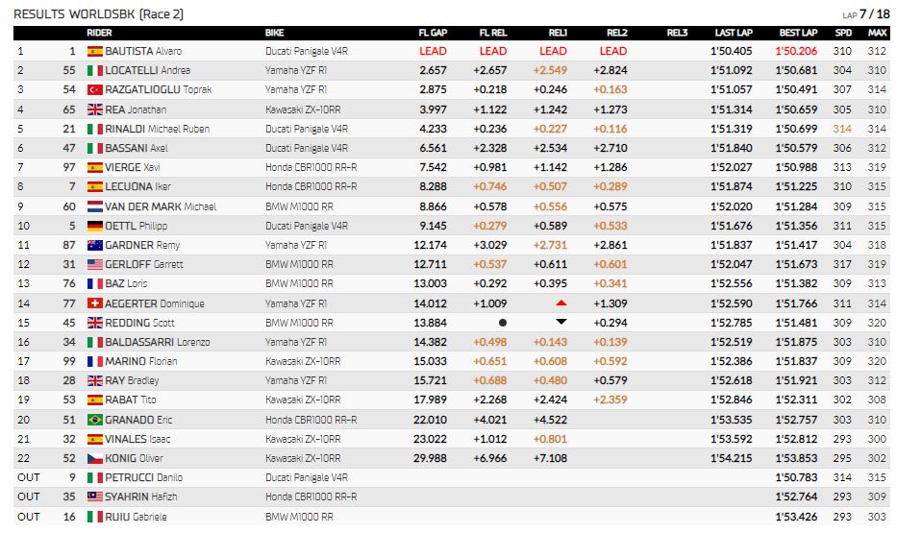Click the Italian flag beside RINALDI Michael Ruben
This screenshot has height=533, width=921.
click(94, 129)
